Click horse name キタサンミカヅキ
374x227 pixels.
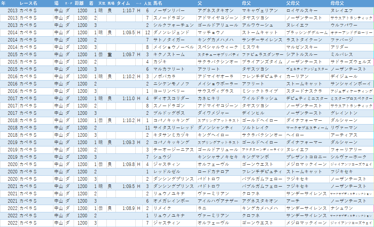click(171, 135)
